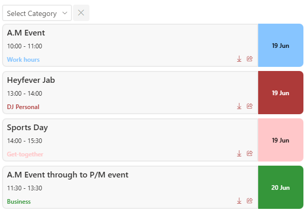Clear the category filter with X

(x=81, y=13)
